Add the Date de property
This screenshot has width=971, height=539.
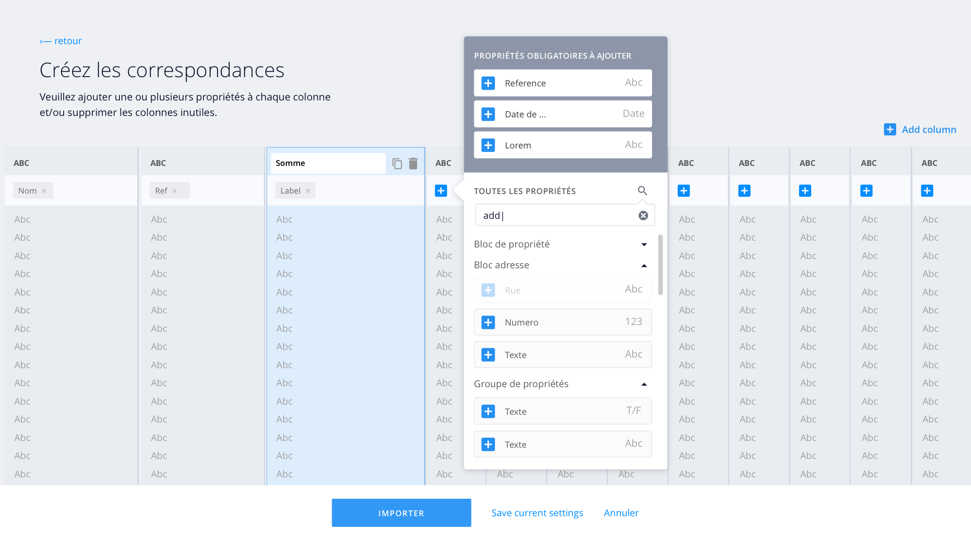488,114
